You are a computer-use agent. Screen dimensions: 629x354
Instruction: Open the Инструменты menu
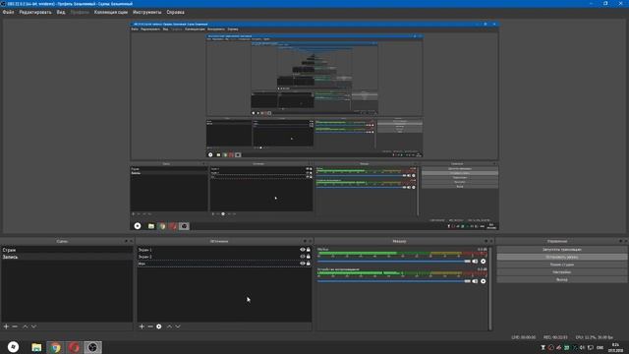(x=146, y=12)
